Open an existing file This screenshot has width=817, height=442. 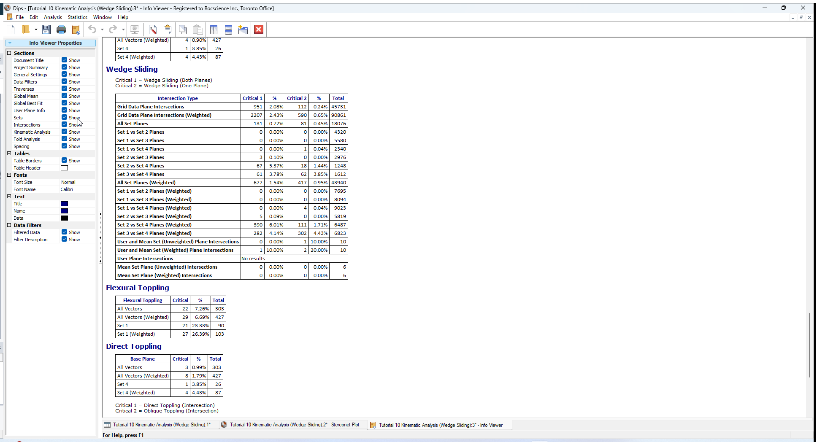point(26,30)
